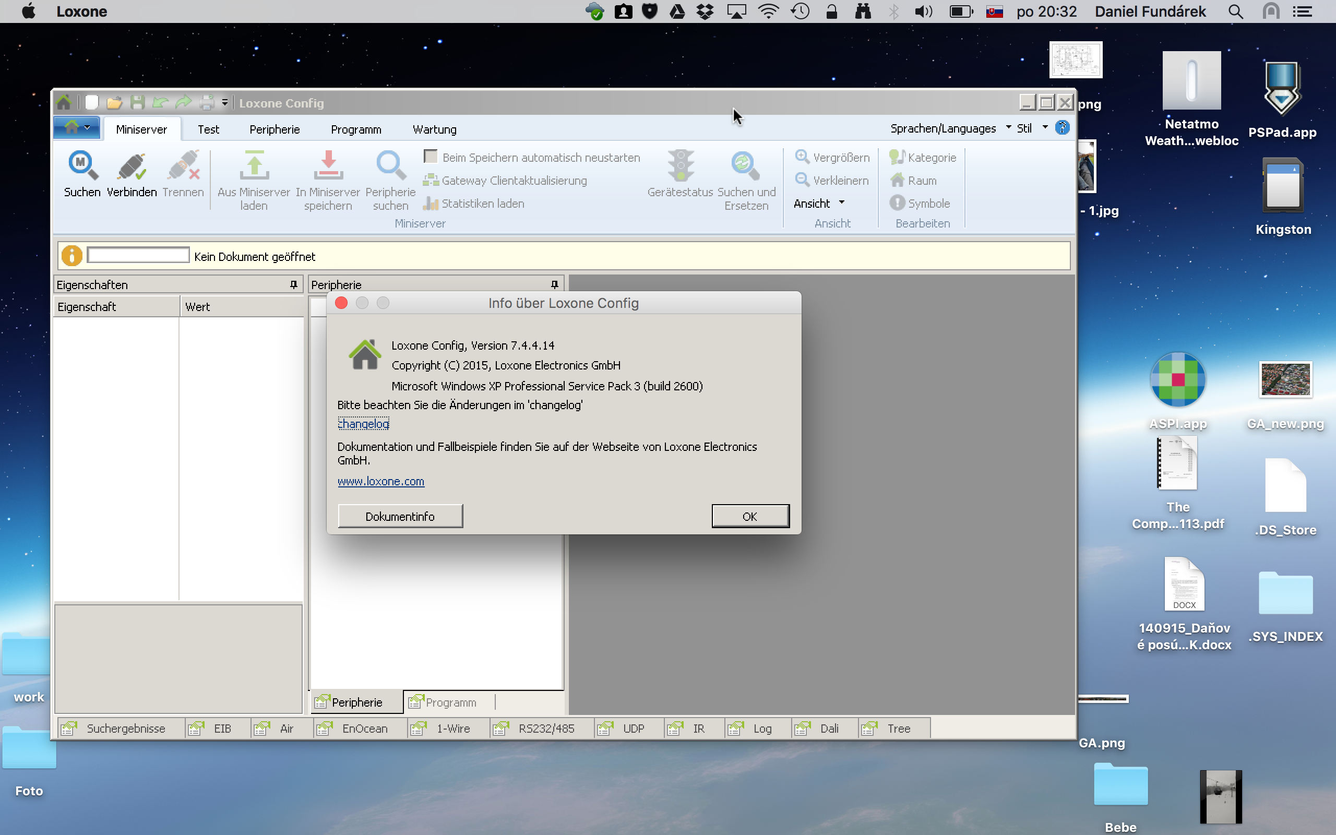
Task: Enable Beim Speichern automatisch neustarten checkbox
Action: coord(431,157)
